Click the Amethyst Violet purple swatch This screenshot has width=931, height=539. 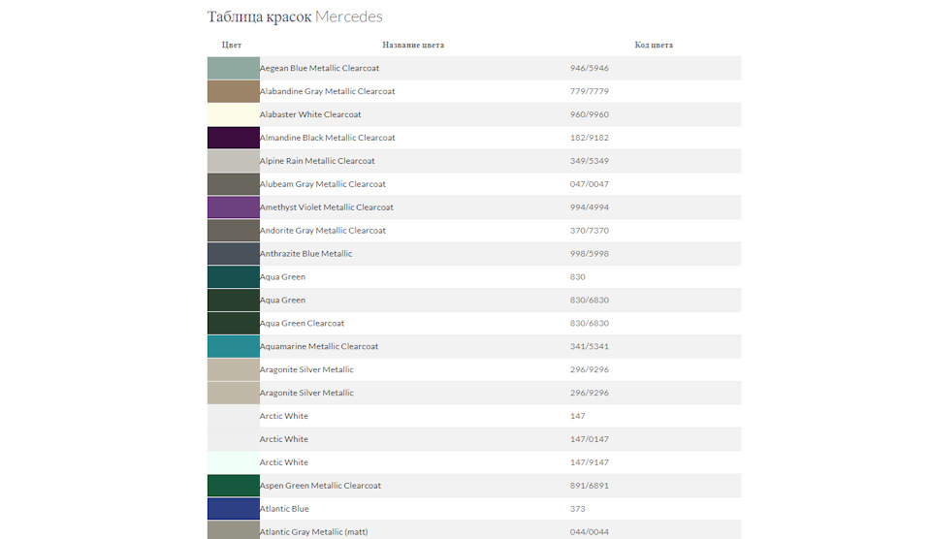pyautogui.click(x=234, y=207)
